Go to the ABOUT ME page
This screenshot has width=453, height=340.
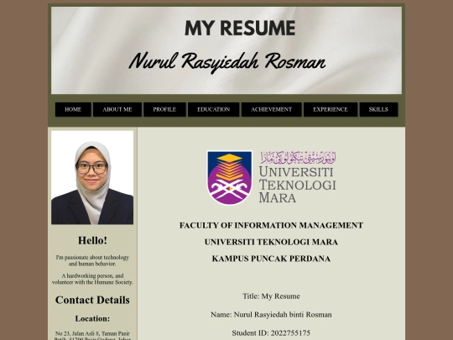pos(117,110)
